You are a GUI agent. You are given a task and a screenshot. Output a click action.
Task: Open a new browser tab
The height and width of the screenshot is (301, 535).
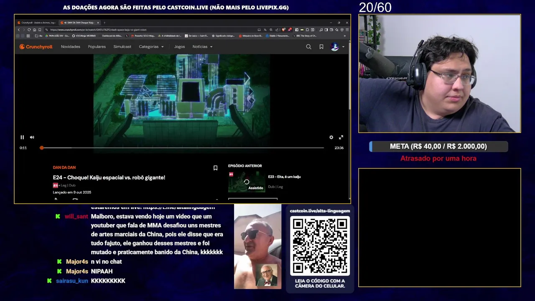(104, 23)
